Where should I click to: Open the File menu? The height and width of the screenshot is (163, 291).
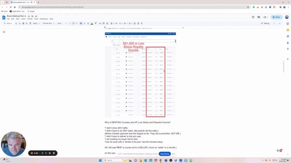(x=8, y=19)
